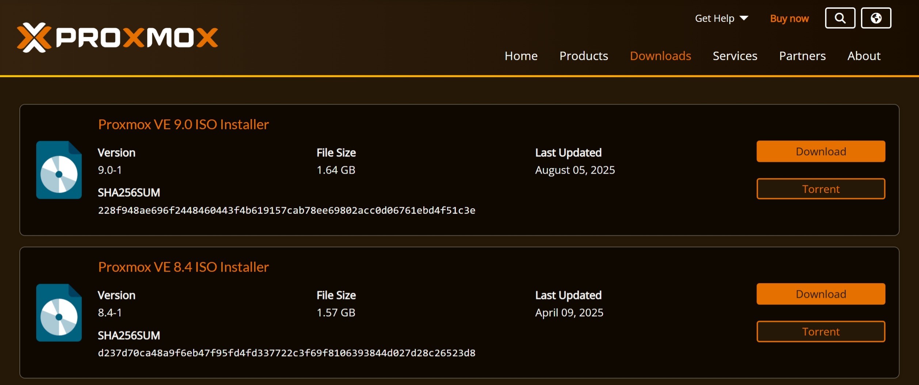Open the Products menu
Viewport: 919px width, 385px height.
pos(584,56)
